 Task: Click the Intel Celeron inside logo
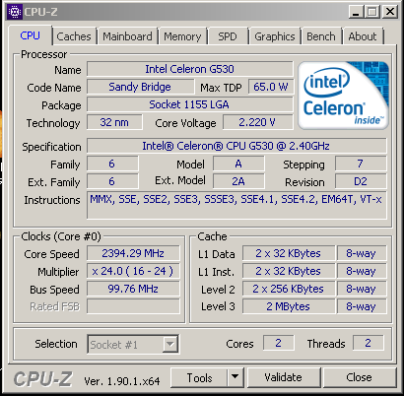(x=343, y=96)
